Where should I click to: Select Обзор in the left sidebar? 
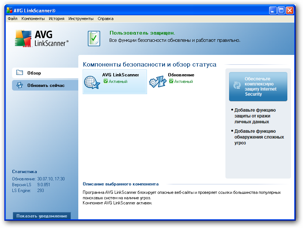coord(34,73)
